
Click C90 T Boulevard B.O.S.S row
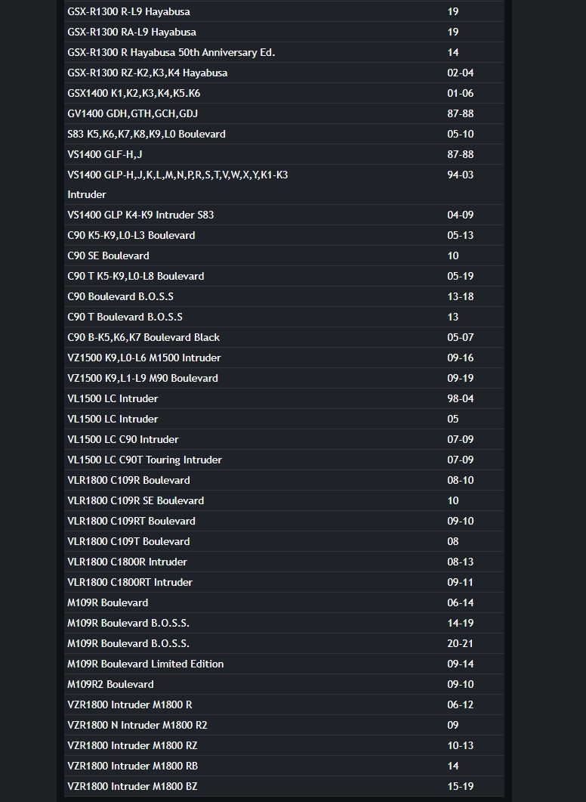(x=125, y=317)
